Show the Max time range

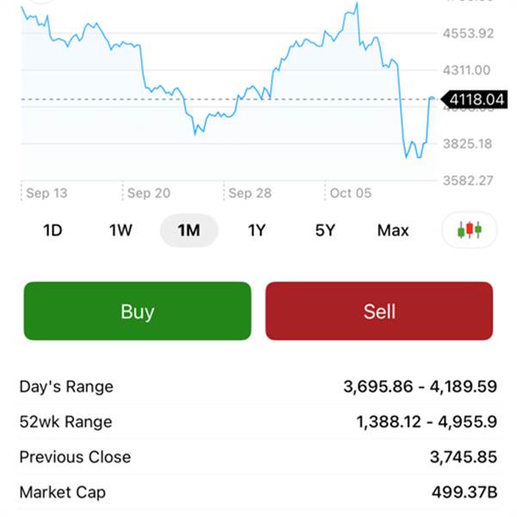coord(393,230)
